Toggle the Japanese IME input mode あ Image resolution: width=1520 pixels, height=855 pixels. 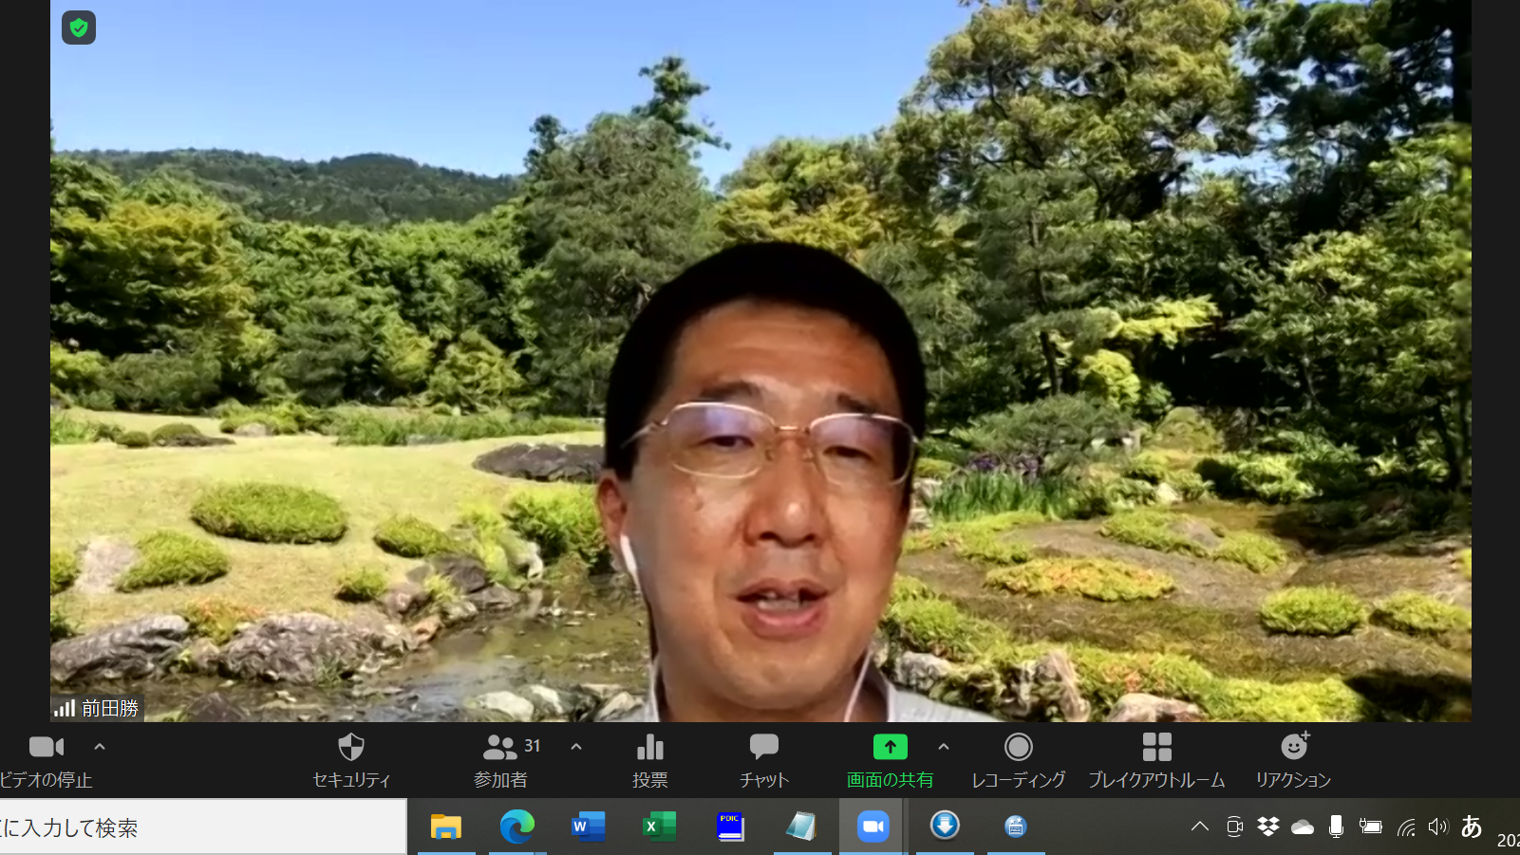click(x=1472, y=827)
